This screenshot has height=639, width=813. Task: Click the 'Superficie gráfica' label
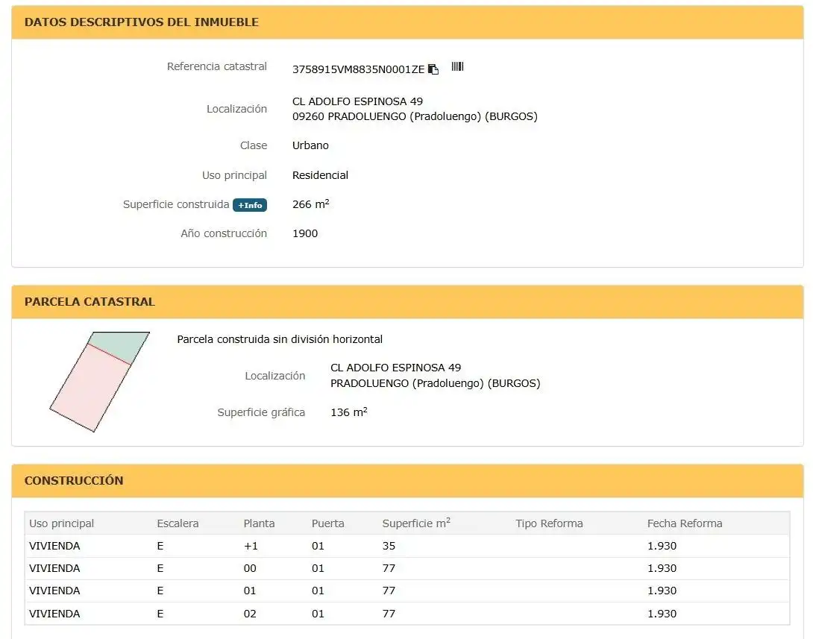pos(261,412)
